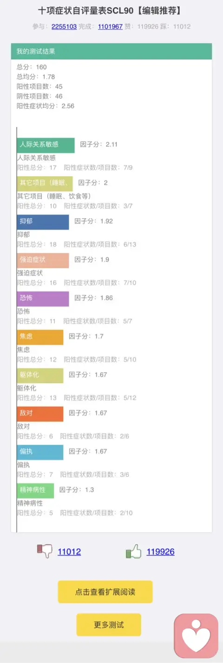
Task: Click the 更多测试 button
Action: point(109,625)
